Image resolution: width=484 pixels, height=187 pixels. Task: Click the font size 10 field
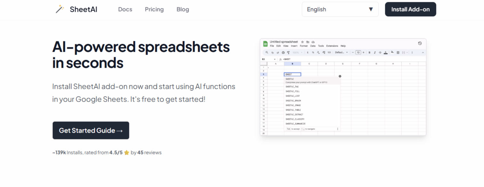(358, 52)
